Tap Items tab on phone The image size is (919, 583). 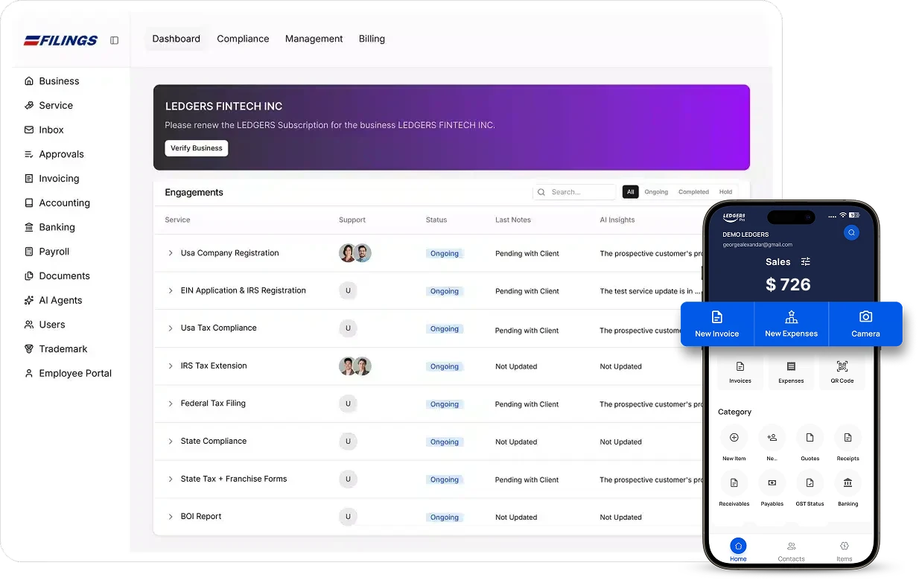point(844,550)
